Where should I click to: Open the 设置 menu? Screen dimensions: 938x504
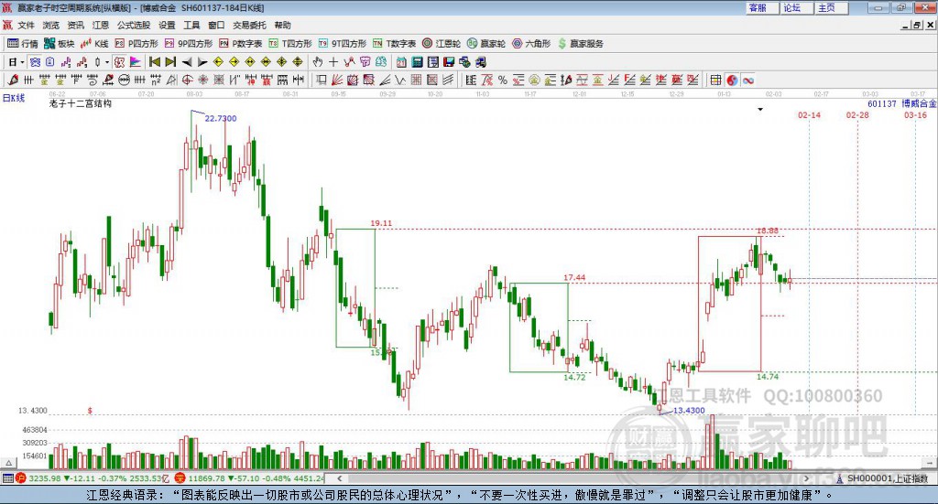click(167, 25)
